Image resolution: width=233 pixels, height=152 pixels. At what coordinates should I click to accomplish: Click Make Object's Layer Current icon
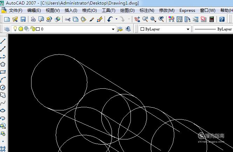pyautogui.click(x=120, y=29)
